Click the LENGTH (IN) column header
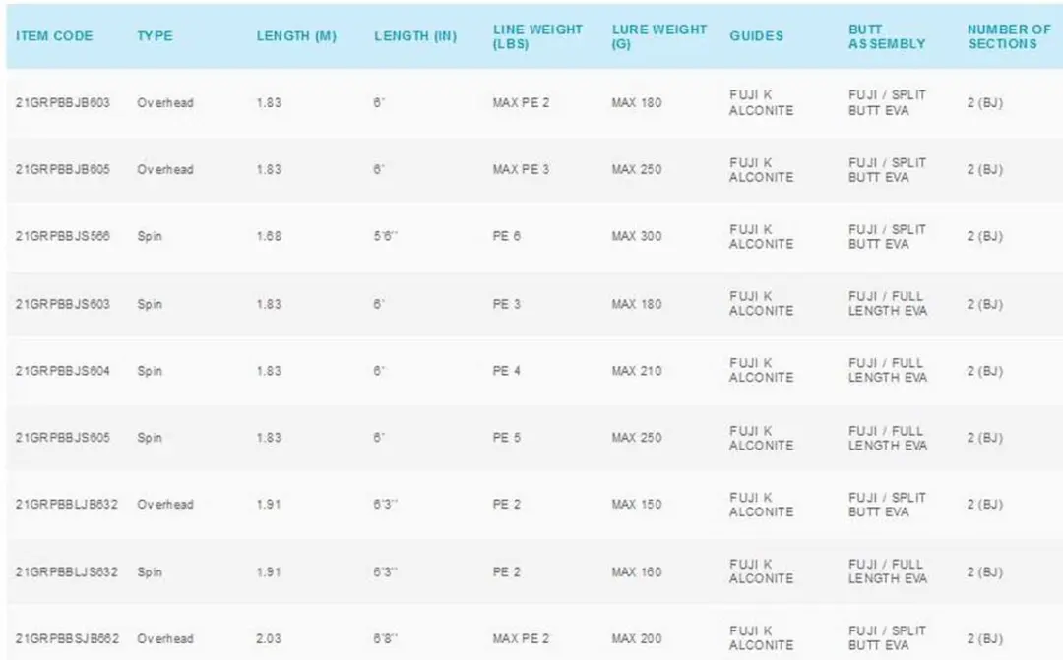1063x660 pixels. pos(415,36)
